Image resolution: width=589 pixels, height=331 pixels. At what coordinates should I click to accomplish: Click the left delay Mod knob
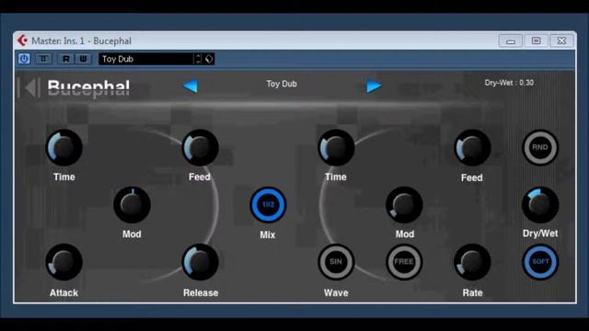point(132,205)
